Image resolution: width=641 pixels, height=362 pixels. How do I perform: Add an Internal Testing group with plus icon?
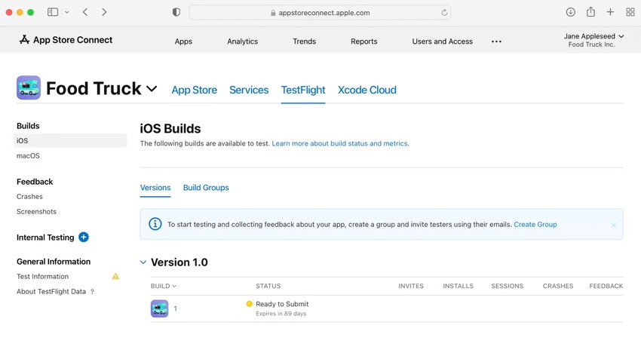[x=84, y=238]
